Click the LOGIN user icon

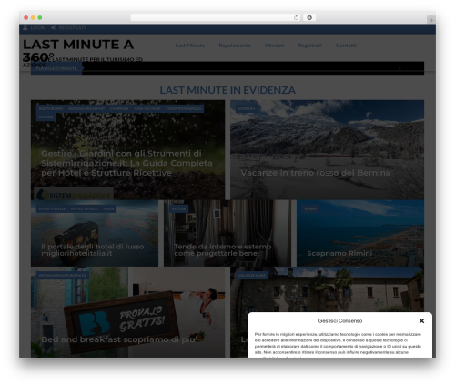point(25,28)
